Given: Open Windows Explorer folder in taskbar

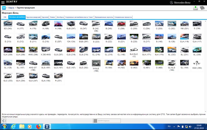Looking at the screenshot, I should [22, 127].
